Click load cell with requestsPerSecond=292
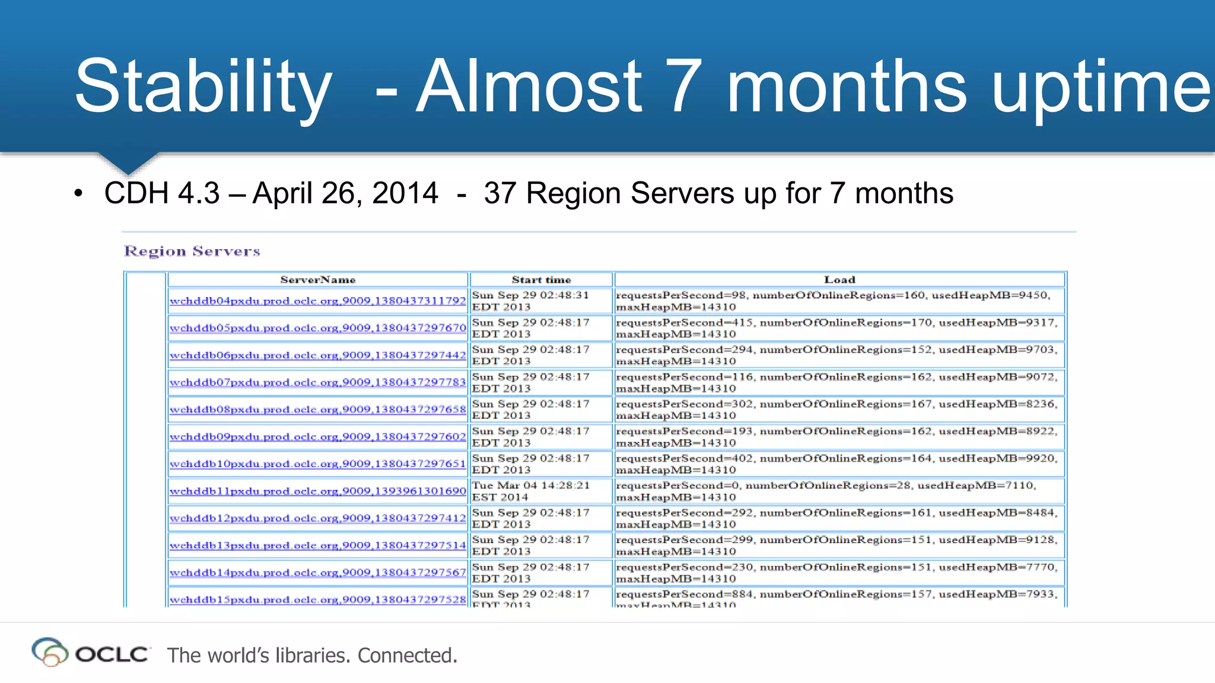The height and width of the screenshot is (683, 1215). pyautogui.click(x=839, y=518)
